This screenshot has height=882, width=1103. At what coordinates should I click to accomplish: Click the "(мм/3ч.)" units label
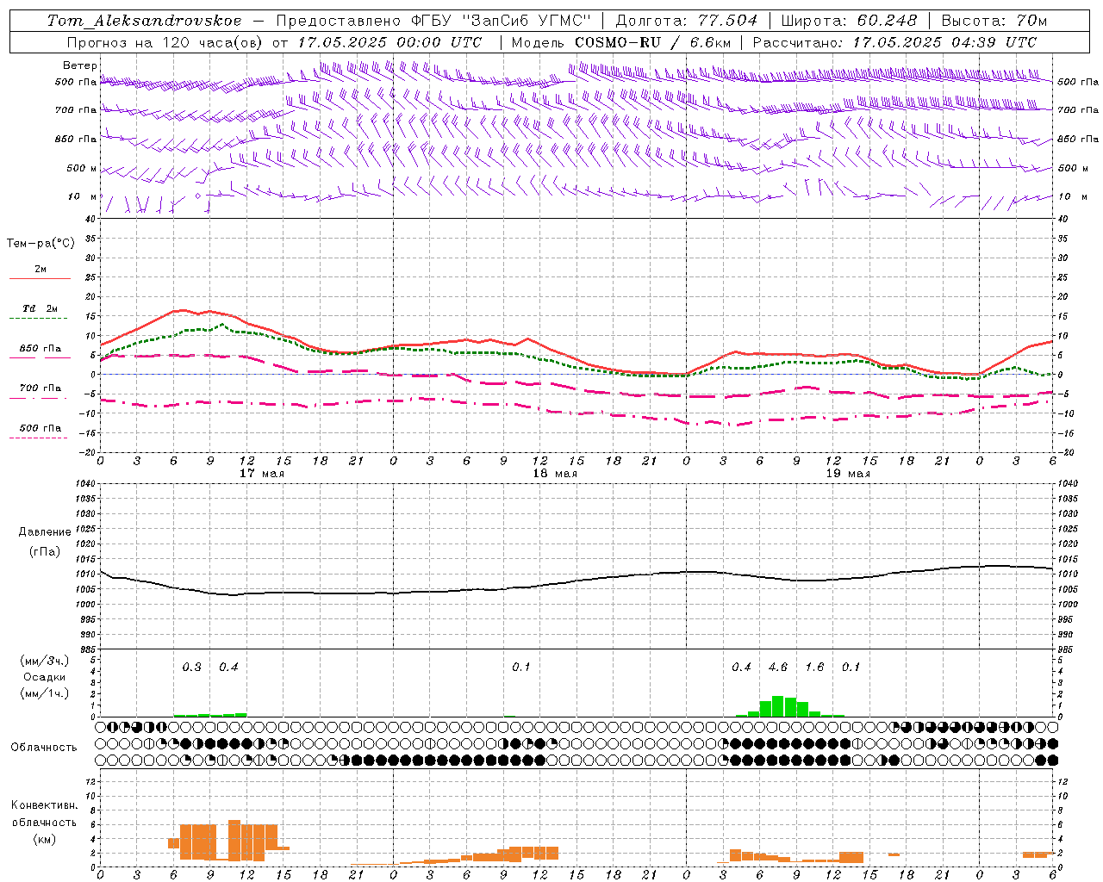(x=44, y=661)
